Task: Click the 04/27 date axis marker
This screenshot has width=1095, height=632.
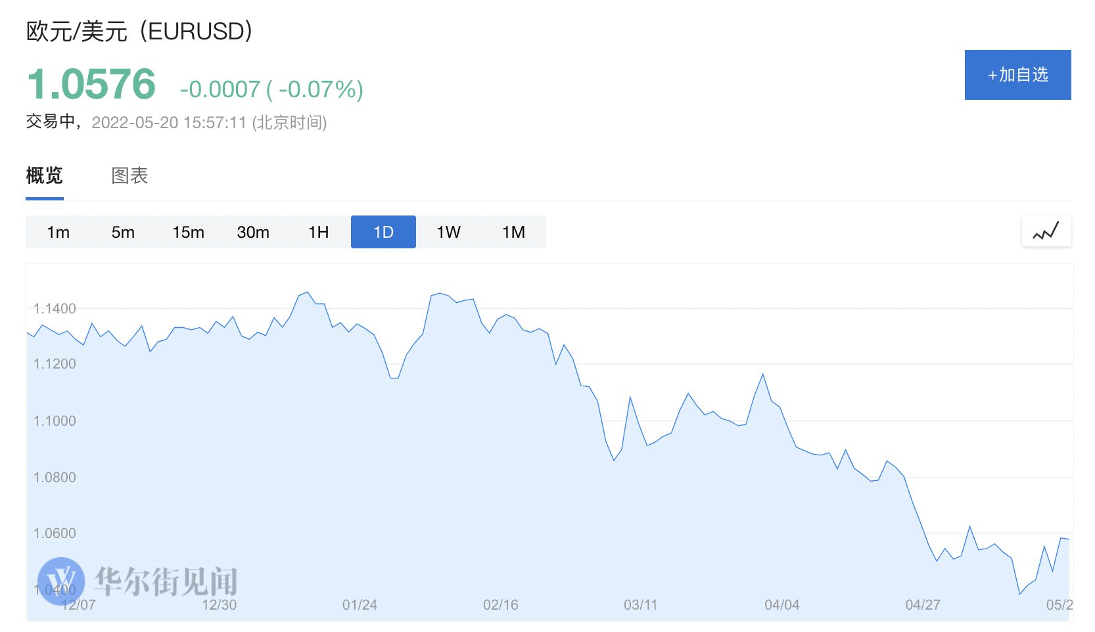Action: pos(923,604)
